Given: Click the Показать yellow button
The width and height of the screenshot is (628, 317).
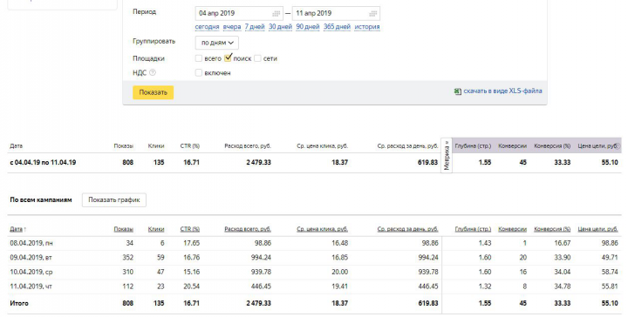Looking at the screenshot, I should (x=153, y=92).
